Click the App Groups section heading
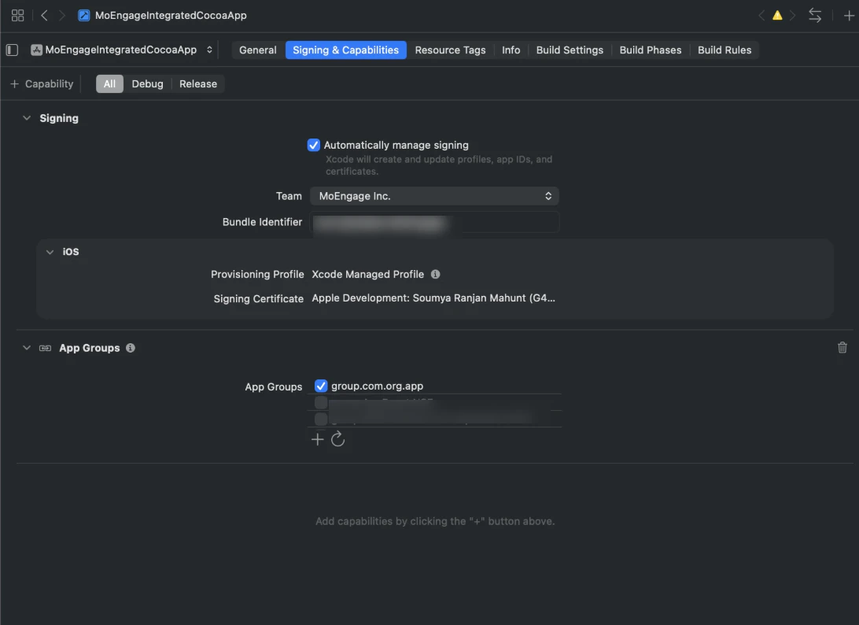 click(90, 348)
